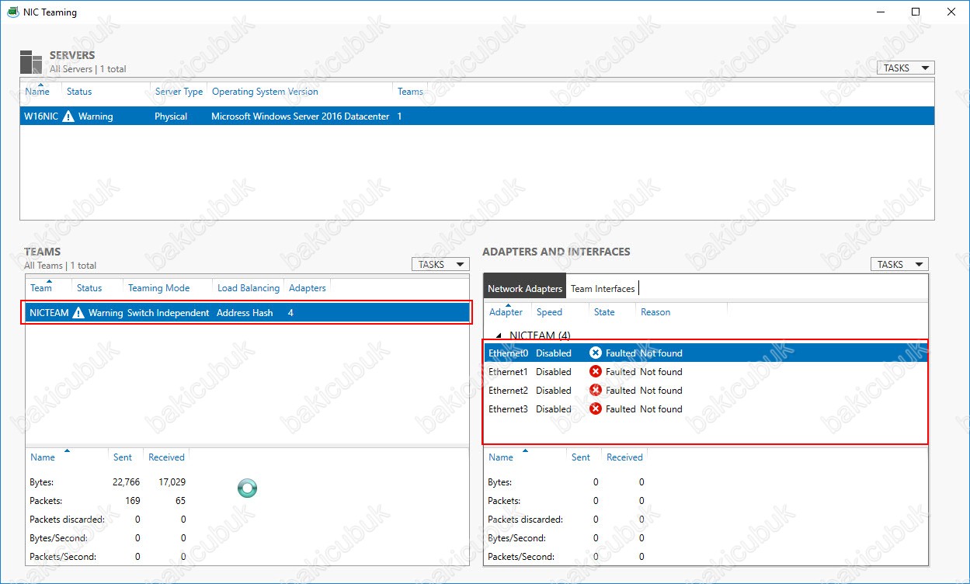Click Microsoft Windows Server 2016 Datacenter text
The width and height of the screenshot is (970, 584).
pyautogui.click(x=301, y=116)
